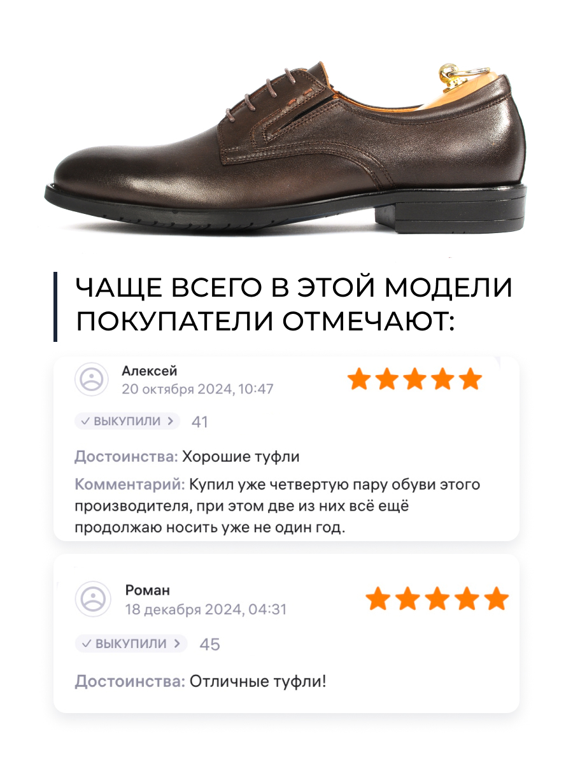573x764 pixels.
Task: Click the heading ЧАЩЕ ВСЕГО В ЭТОЙ МОДЕЛИ
Action: pyautogui.click(x=294, y=288)
